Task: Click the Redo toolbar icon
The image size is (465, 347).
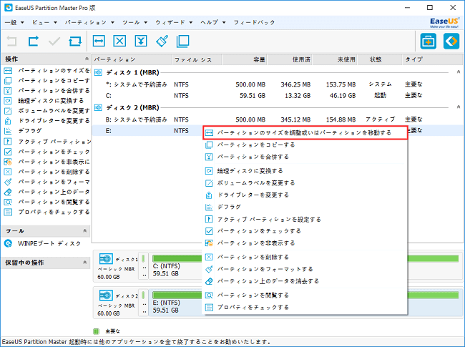Action: [33, 41]
